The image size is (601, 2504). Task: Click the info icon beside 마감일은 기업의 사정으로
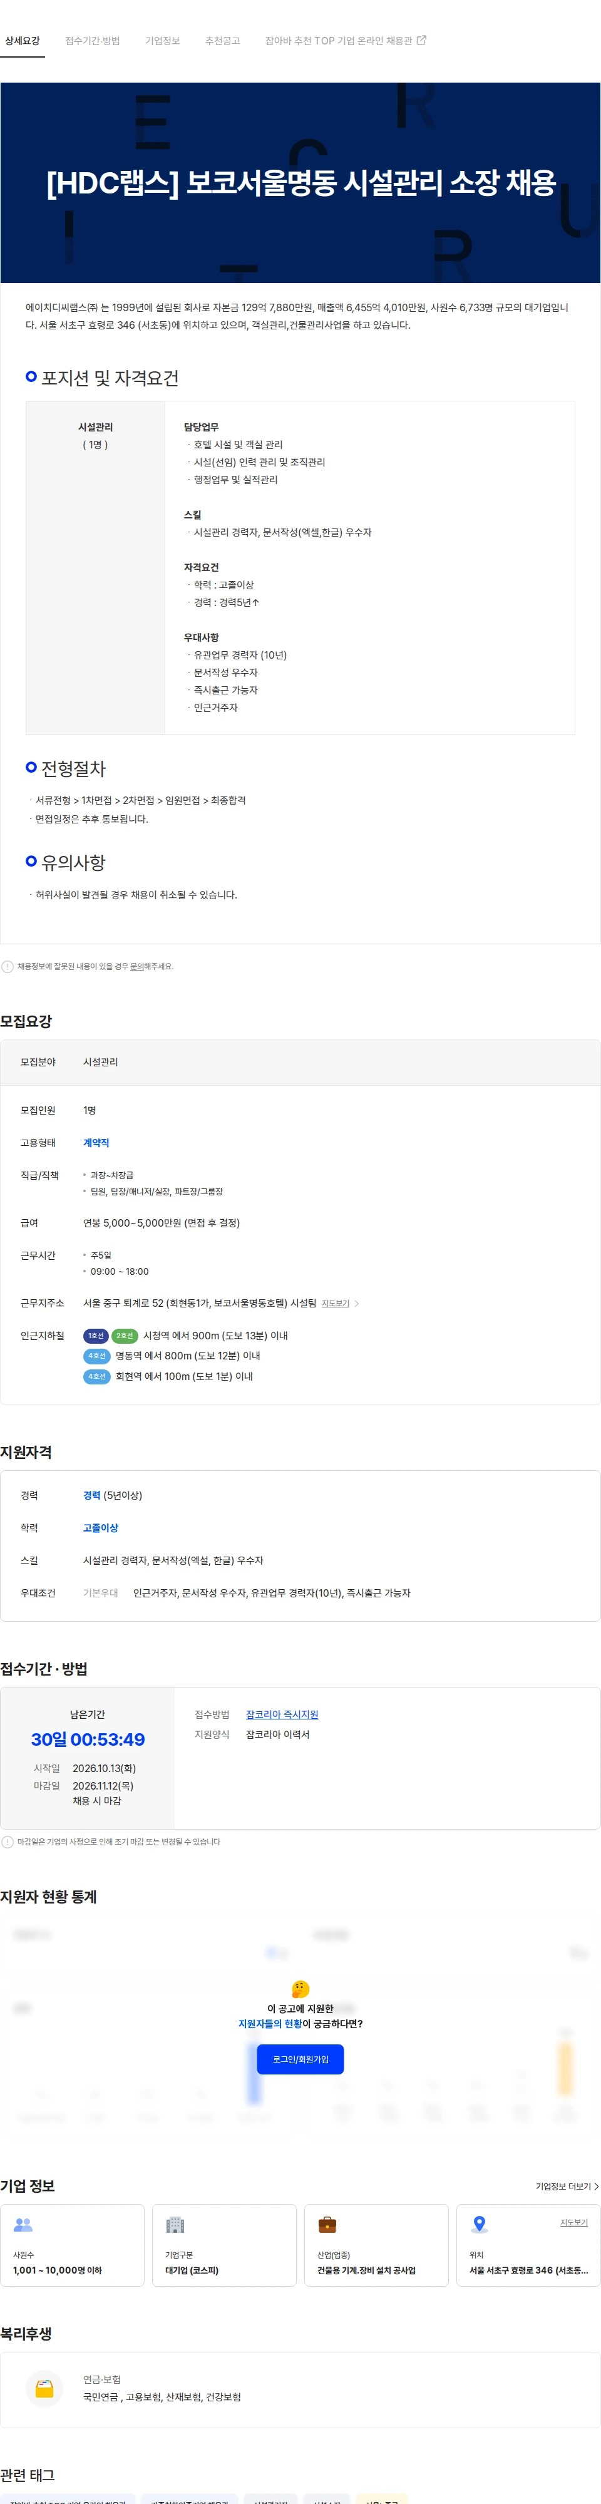[x=8, y=1841]
